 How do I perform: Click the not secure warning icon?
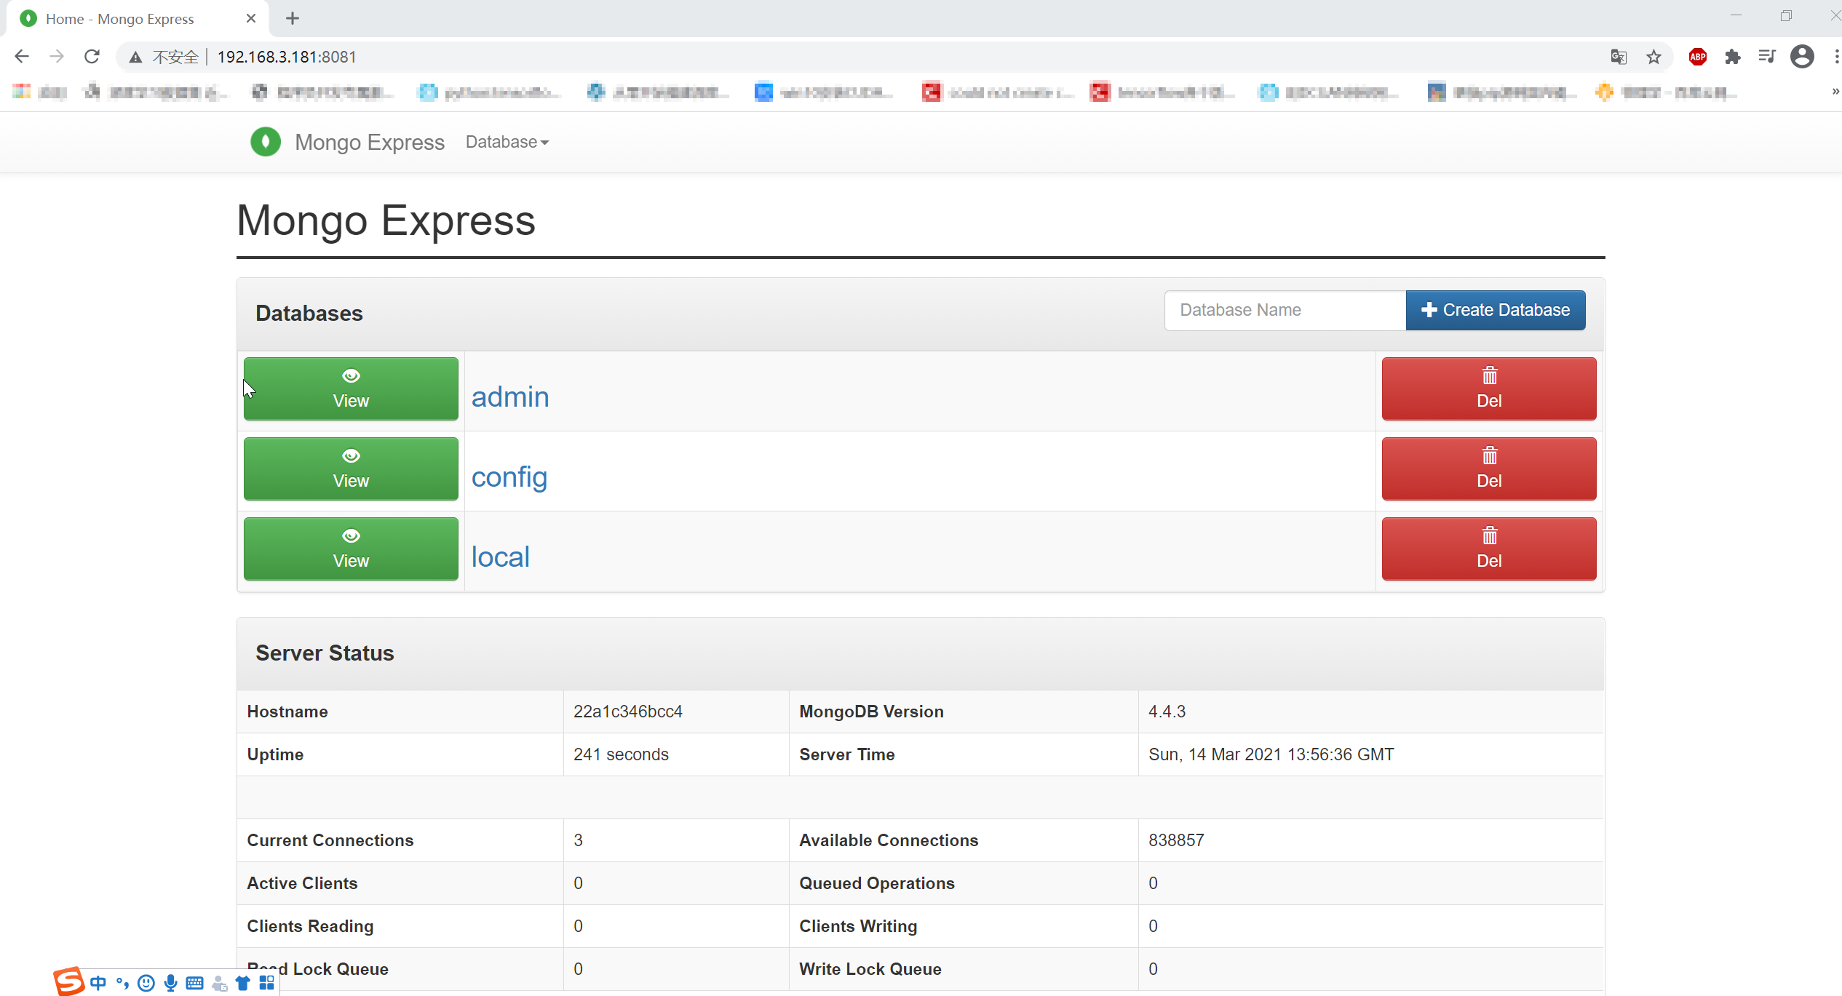pos(135,57)
